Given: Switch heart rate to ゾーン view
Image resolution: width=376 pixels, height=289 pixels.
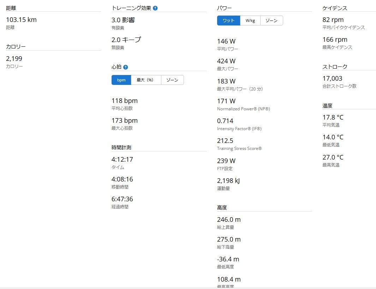Looking at the screenshot, I should tap(172, 80).
